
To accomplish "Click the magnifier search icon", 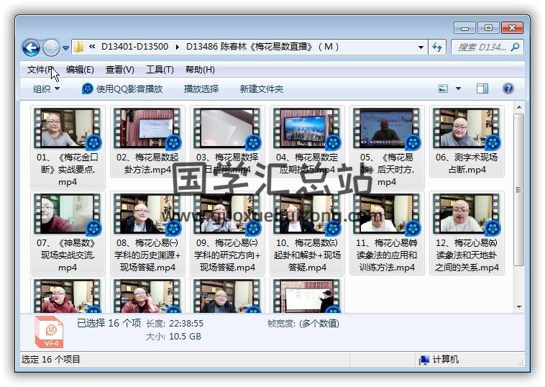I will click(x=515, y=47).
